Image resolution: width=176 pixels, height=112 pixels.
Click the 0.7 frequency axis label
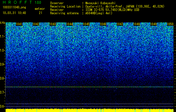tap(2, 92)
